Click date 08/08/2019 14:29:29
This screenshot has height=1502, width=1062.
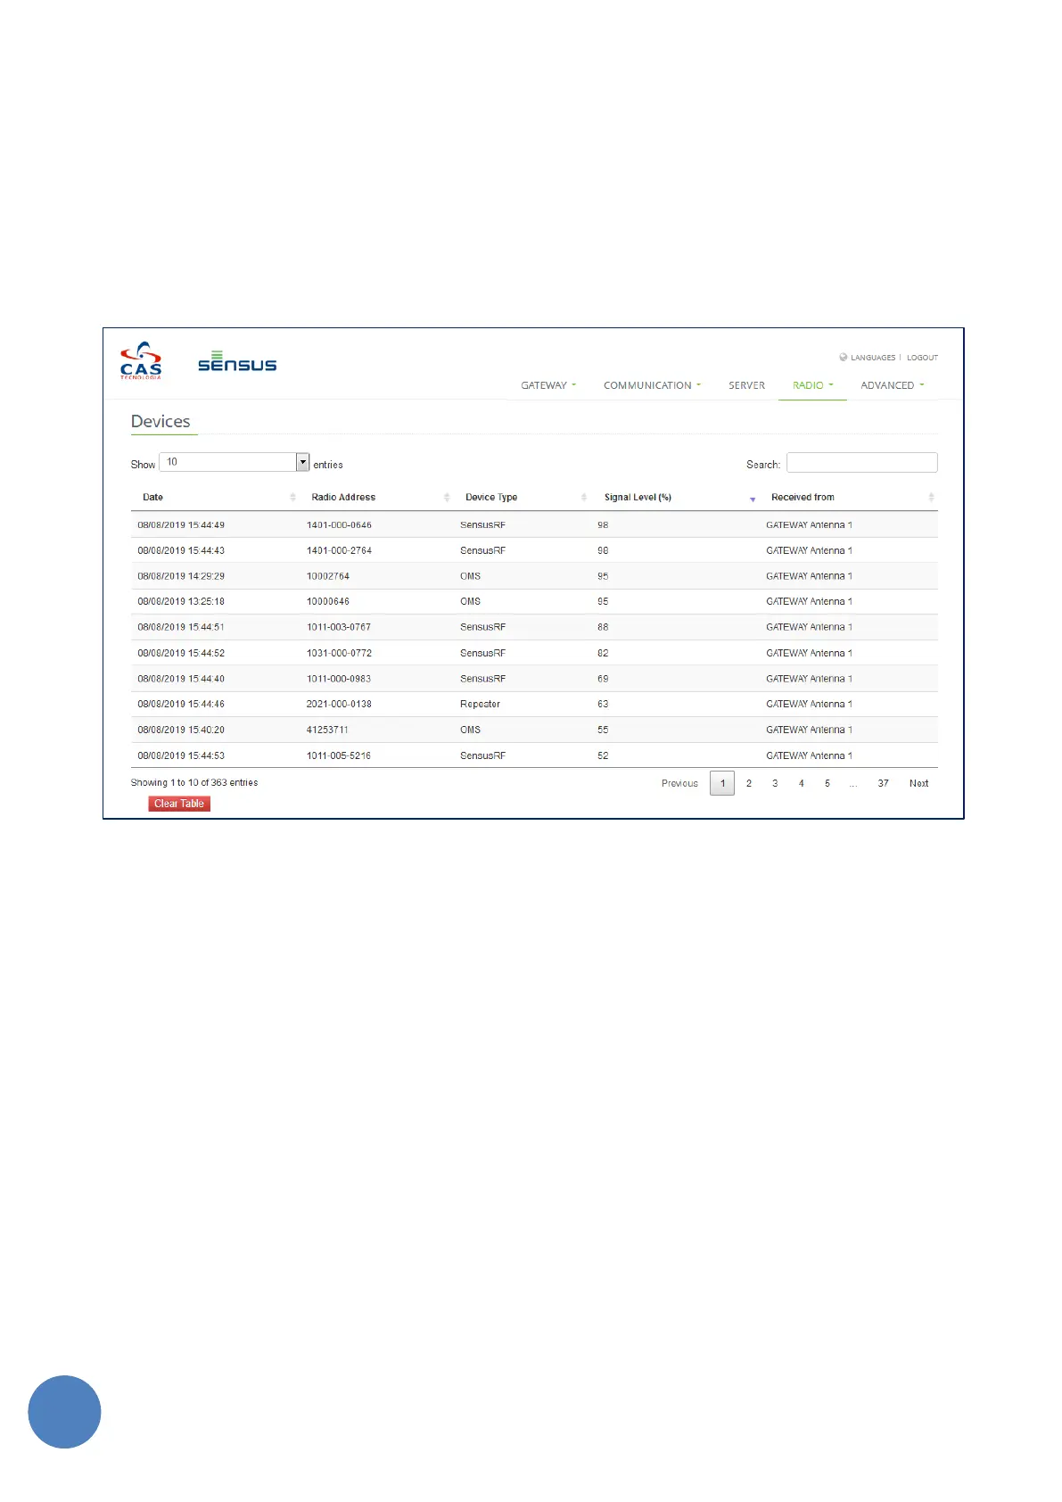tap(181, 576)
